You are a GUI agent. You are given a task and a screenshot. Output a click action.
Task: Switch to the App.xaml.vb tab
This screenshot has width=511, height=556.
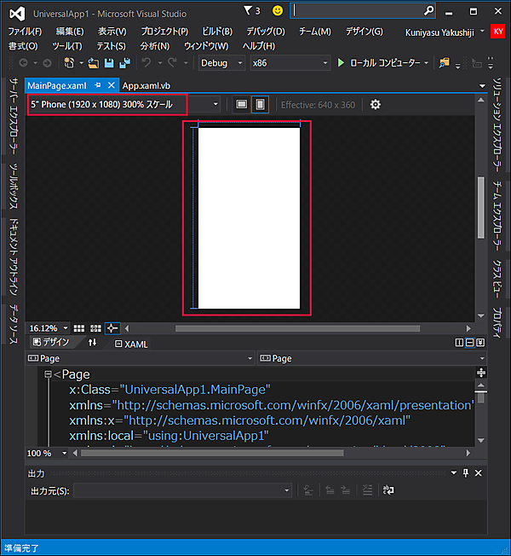coord(146,85)
